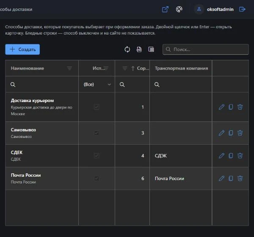The width and height of the screenshot is (254, 237).
Task: Delete the СДЕК row
Action: (240, 156)
